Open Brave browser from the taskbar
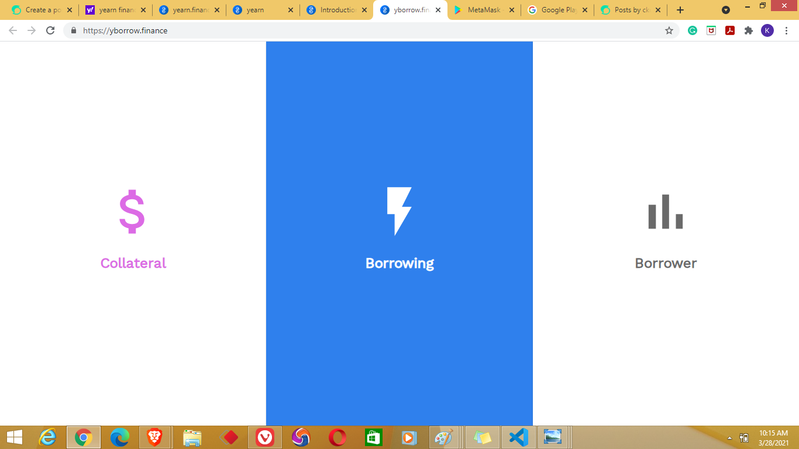 pos(155,437)
